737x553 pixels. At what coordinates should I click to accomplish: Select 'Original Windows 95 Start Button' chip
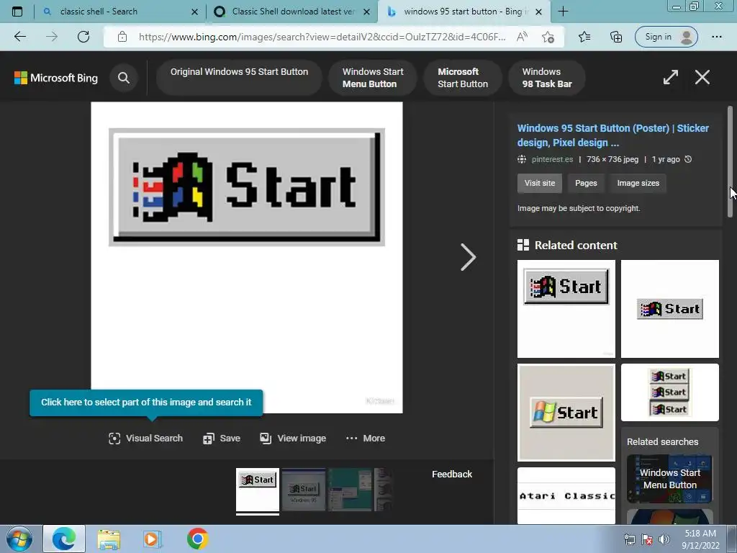[x=239, y=78]
